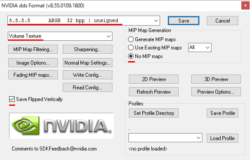Click the 2D Preview button
Image resolution: width=250 pixels, height=160 pixels.
154,79
